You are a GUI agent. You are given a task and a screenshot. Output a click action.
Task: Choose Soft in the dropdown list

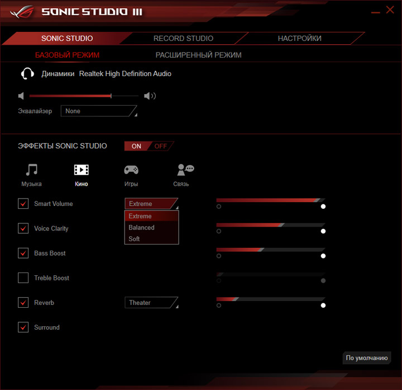pos(151,239)
